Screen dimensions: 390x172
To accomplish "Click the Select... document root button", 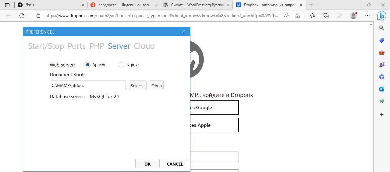I will coord(137,85).
